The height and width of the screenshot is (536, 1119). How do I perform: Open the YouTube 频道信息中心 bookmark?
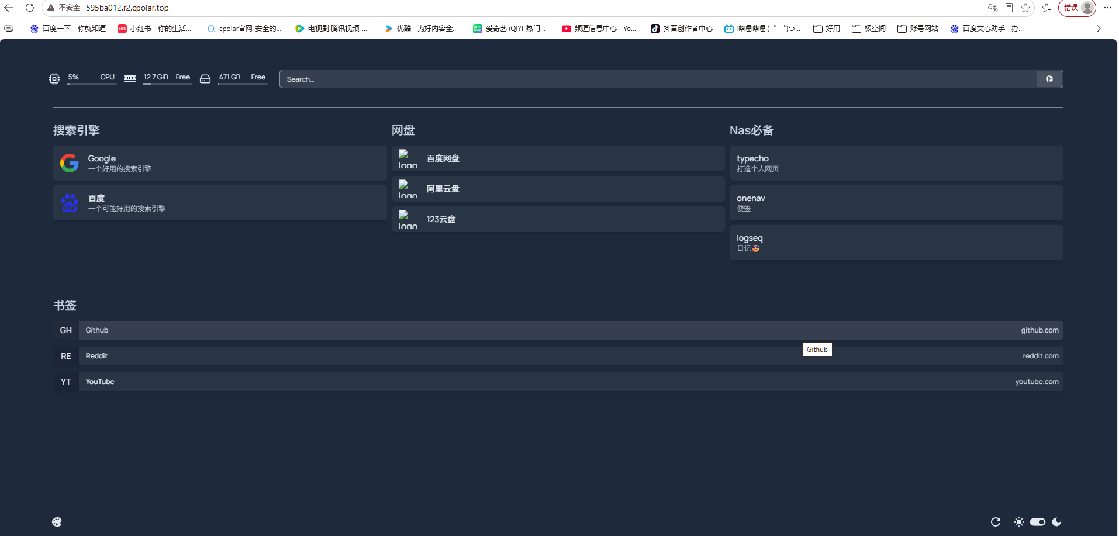tap(599, 29)
